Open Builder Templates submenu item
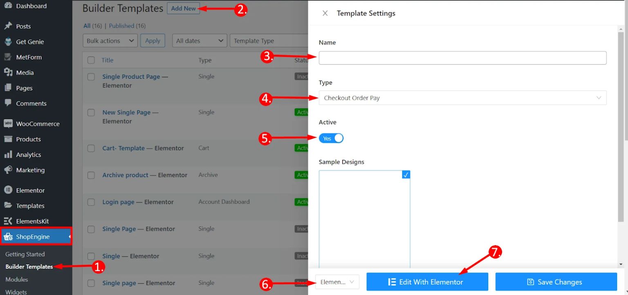628x295 pixels. [29, 266]
